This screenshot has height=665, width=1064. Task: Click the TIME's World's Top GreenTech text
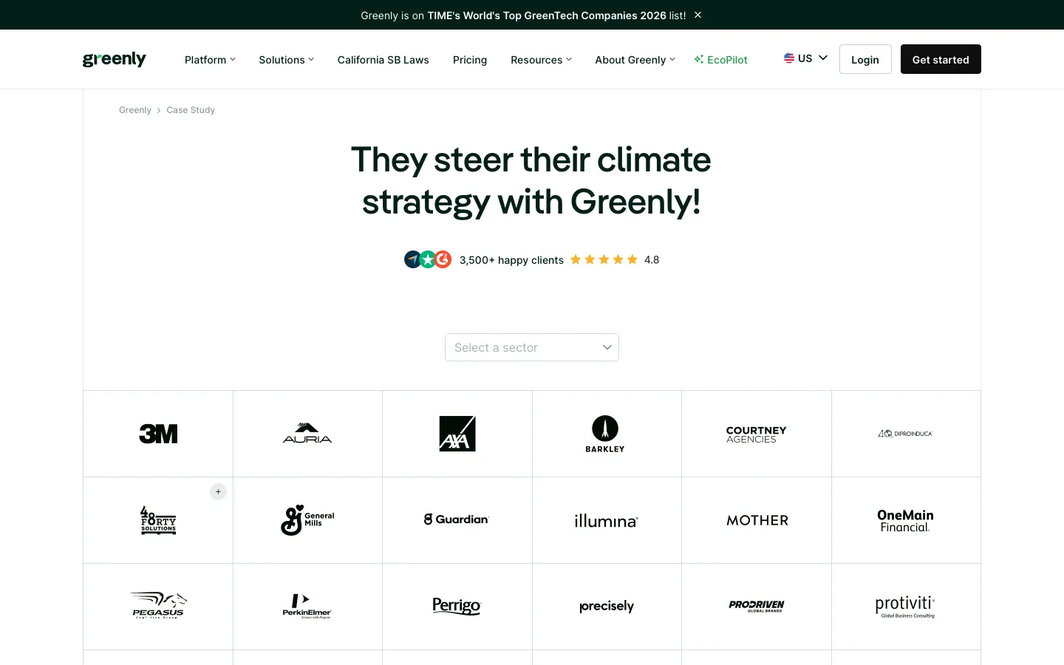[547, 16]
